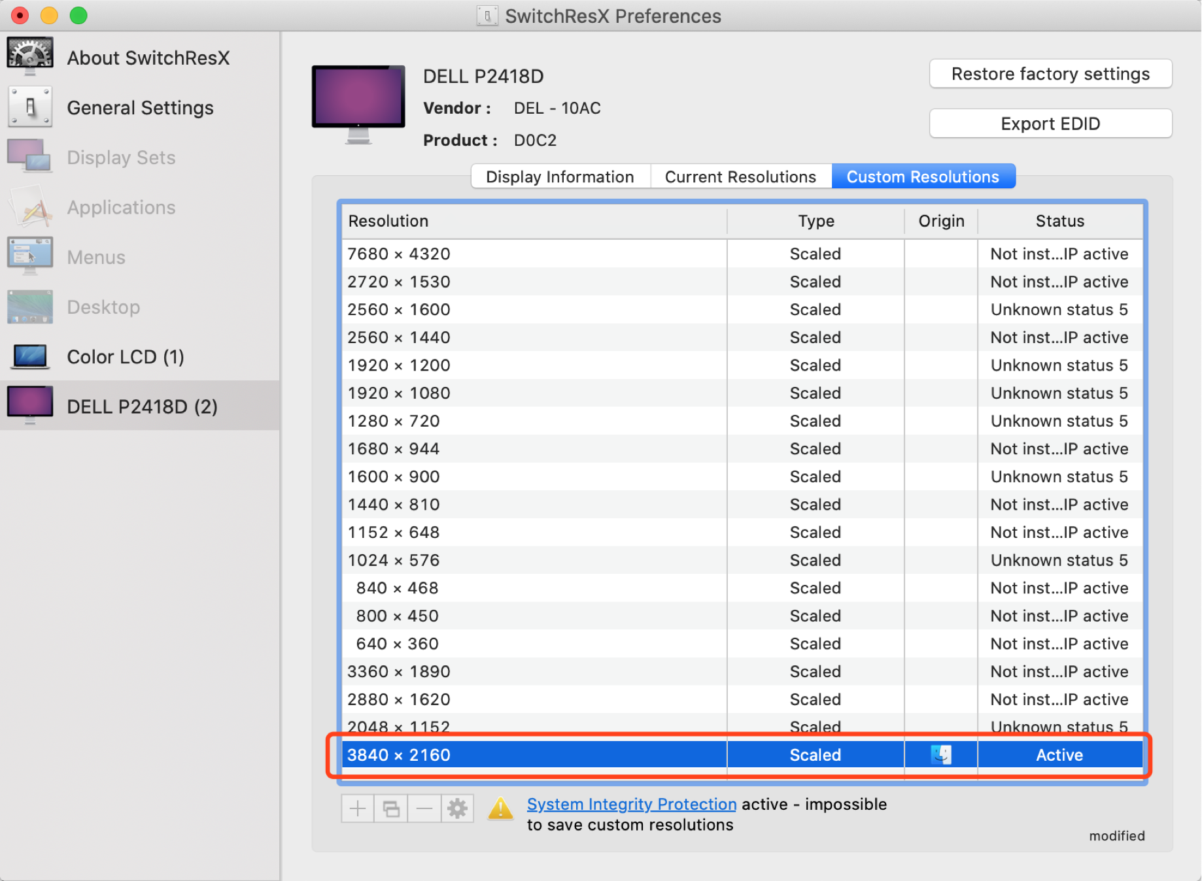The height and width of the screenshot is (881, 1202).
Task: Select the DELL P2418D (2) label
Action: pyautogui.click(x=143, y=407)
